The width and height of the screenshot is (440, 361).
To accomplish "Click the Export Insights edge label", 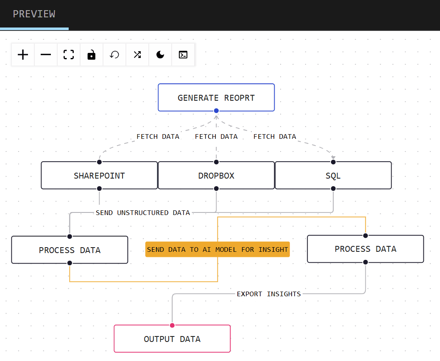I will click(x=269, y=294).
